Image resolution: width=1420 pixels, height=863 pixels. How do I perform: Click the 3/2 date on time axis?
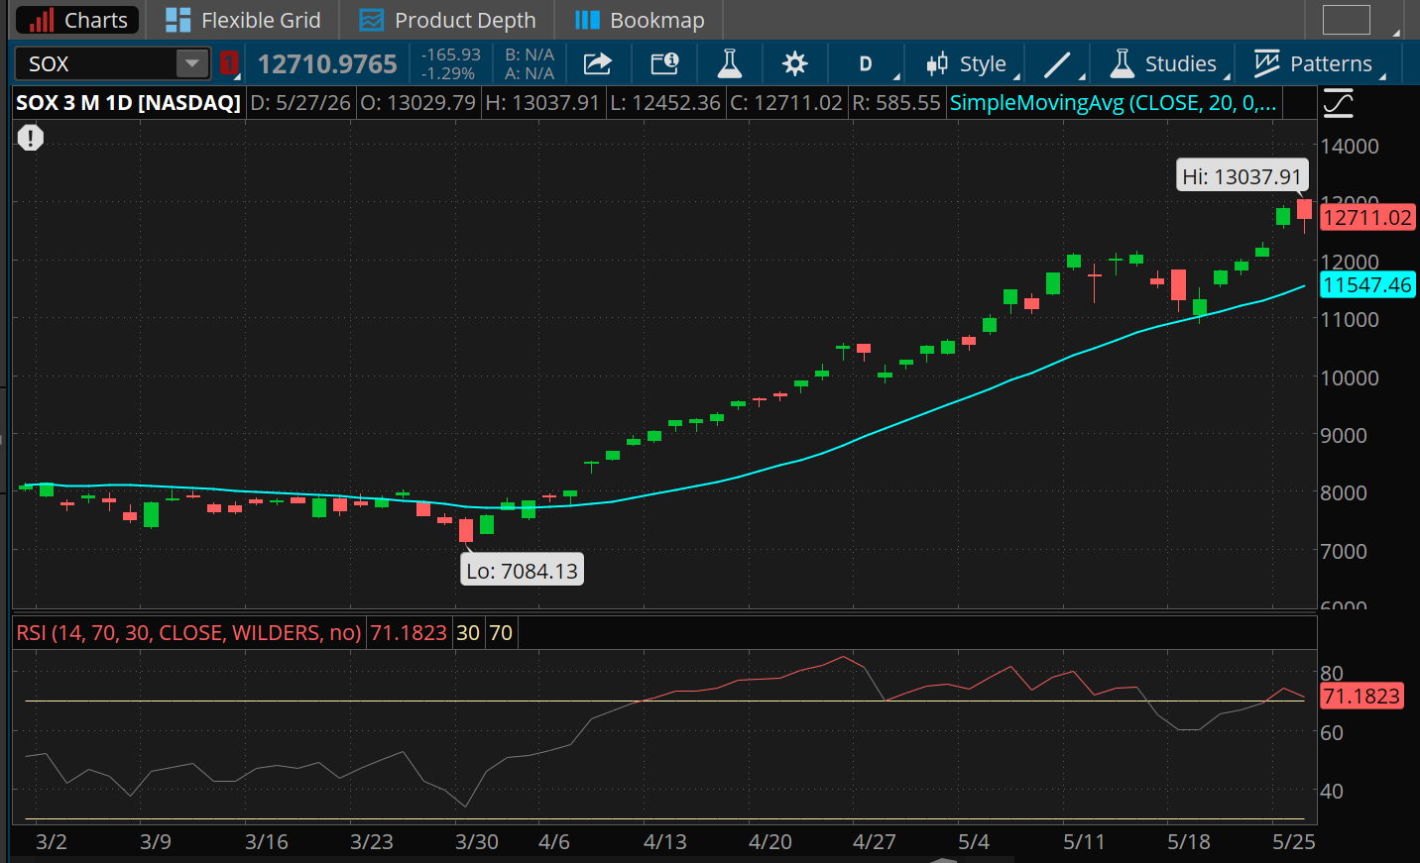click(x=52, y=841)
